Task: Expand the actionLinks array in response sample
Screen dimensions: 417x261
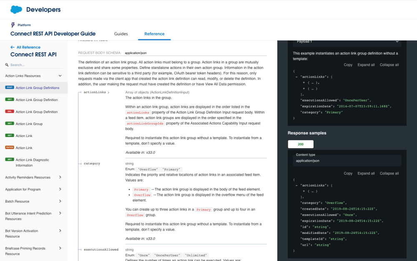Action: click(304, 191)
